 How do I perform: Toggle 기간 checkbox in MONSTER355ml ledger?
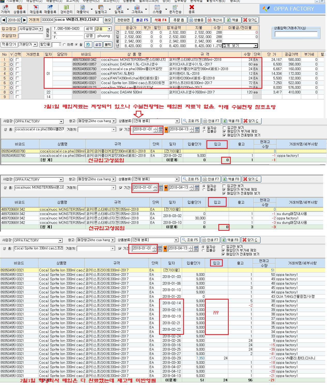click(121, 188)
